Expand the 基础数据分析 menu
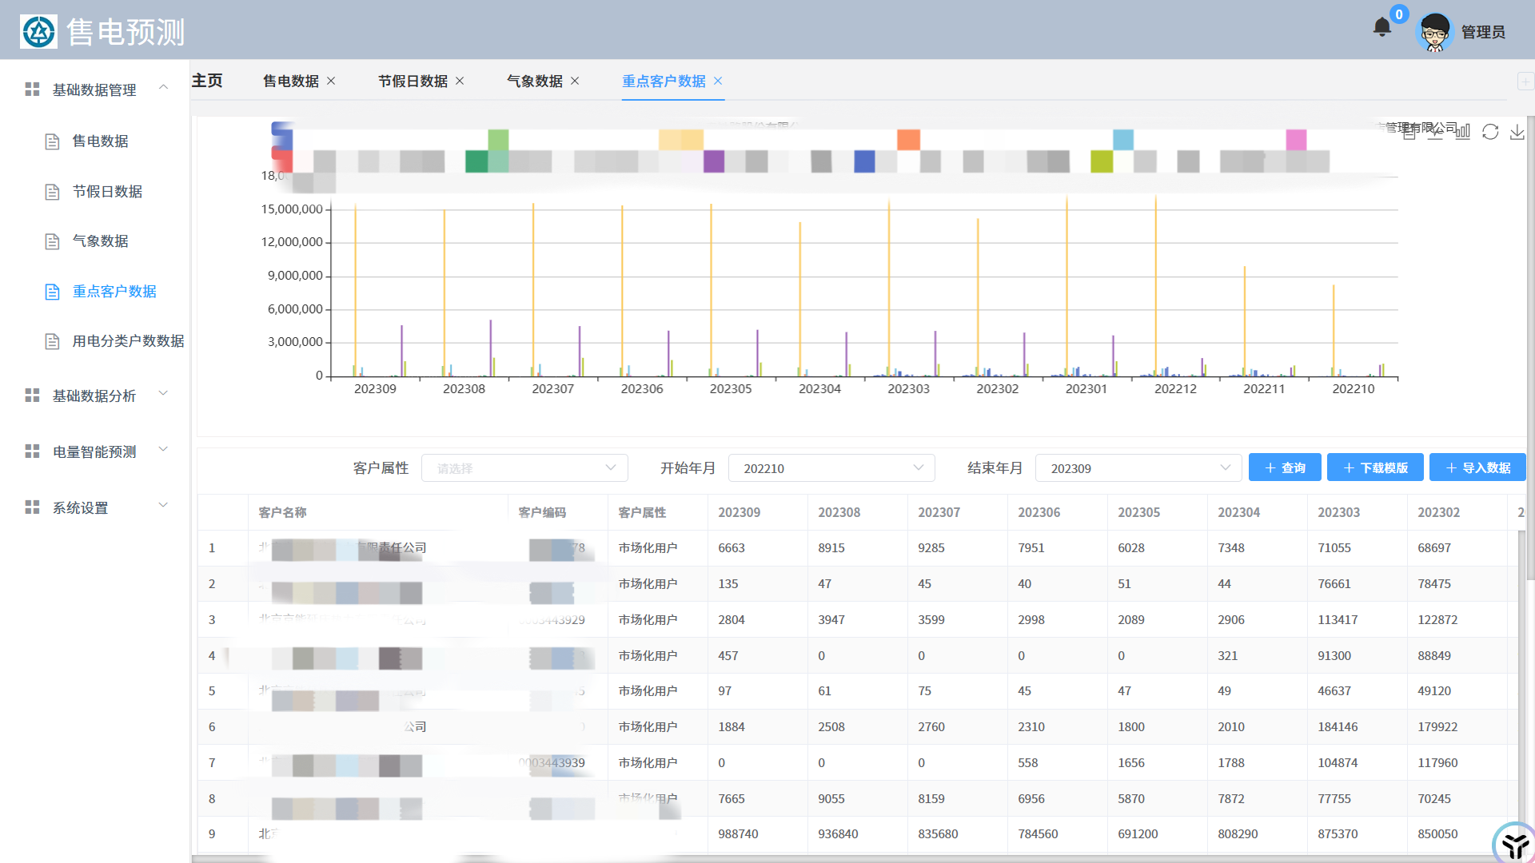The width and height of the screenshot is (1535, 863). point(94,396)
